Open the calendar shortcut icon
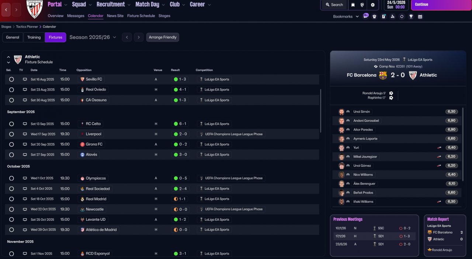472x259 pixels. pyautogui.click(x=420, y=17)
